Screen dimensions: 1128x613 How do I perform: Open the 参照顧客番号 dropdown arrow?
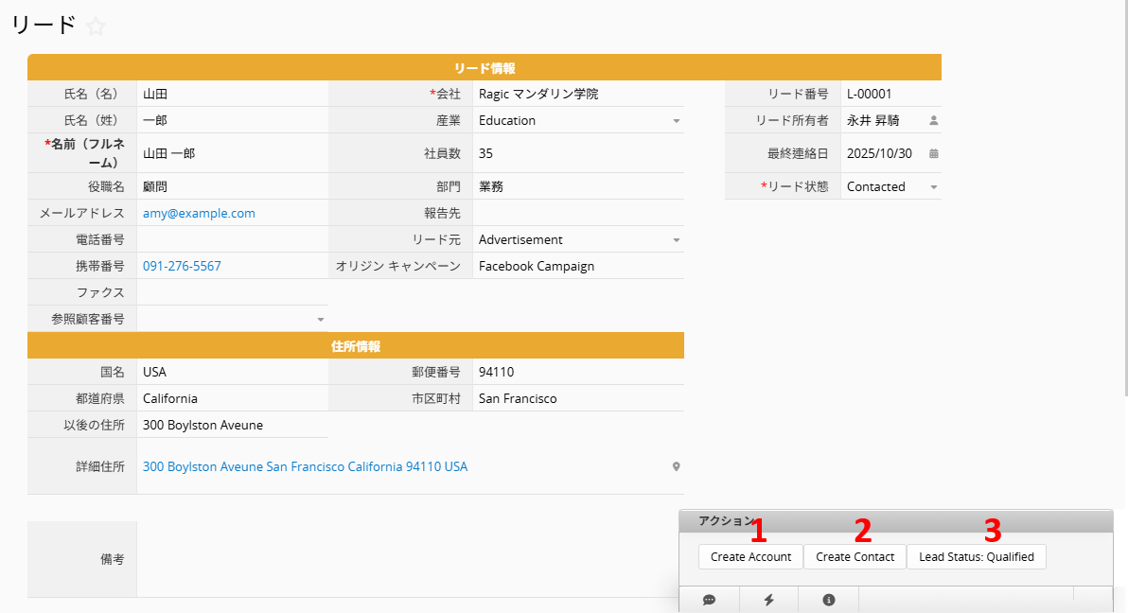coord(320,320)
